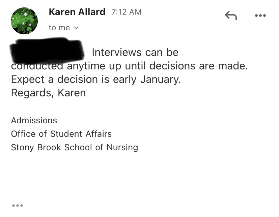
Task: Open Karen Allard's shamrock profile picture
Action: click(24, 21)
